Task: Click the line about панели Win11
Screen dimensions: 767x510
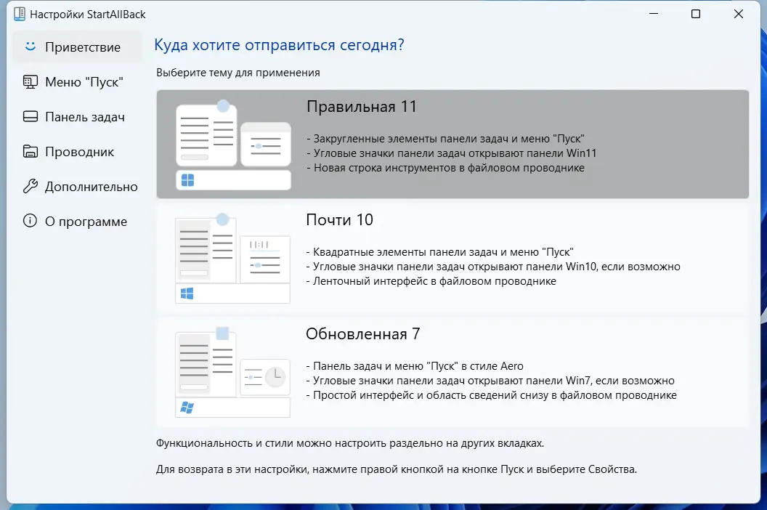Action: coord(452,153)
